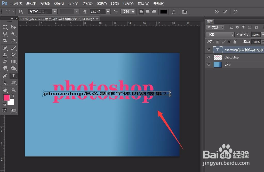
Task: Open the tool preset picker arrow
Action: [13, 12]
